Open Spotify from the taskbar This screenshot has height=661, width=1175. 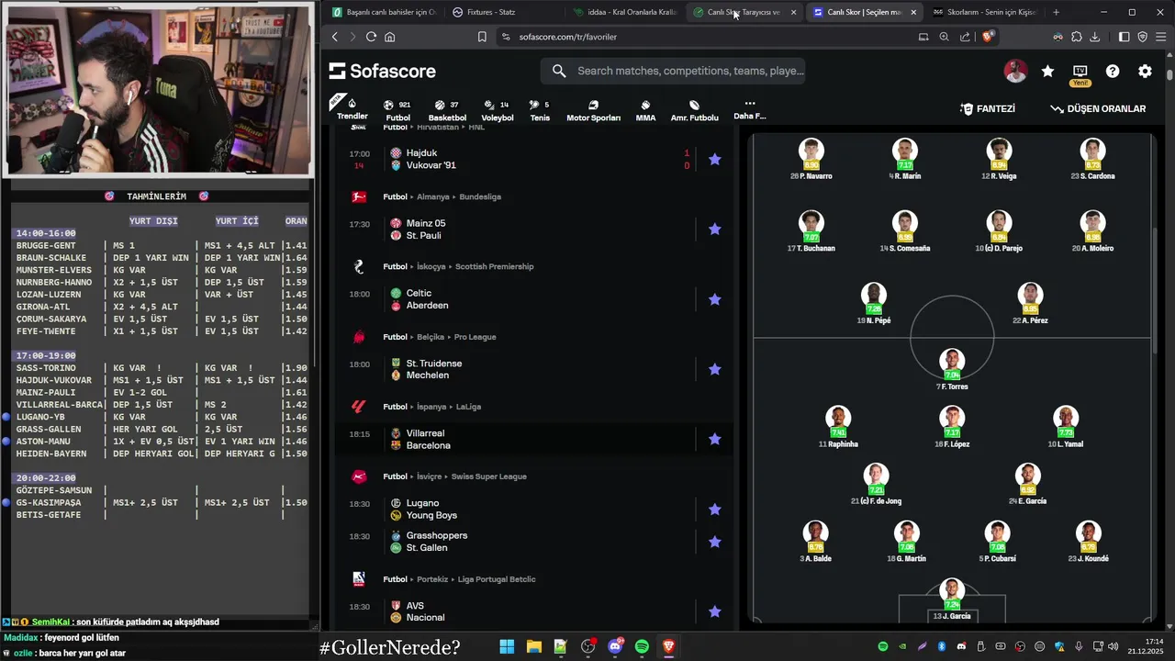(642, 647)
